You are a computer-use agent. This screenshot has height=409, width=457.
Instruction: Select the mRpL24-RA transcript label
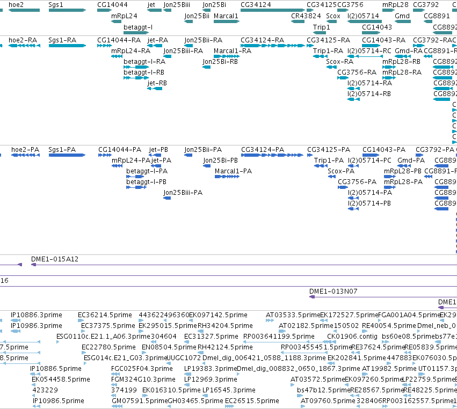click(x=131, y=50)
